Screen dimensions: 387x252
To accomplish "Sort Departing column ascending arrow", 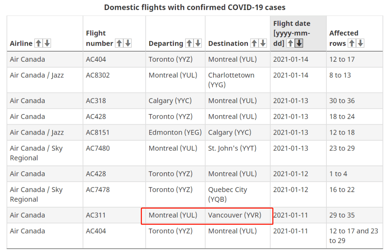I will (x=189, y=43).
